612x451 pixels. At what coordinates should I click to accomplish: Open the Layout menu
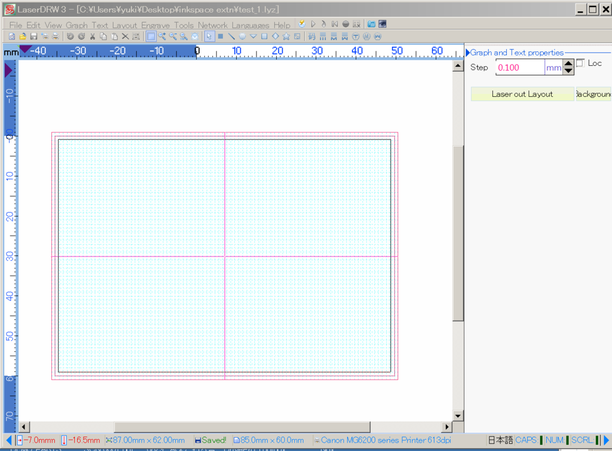[x=124, y=25]
